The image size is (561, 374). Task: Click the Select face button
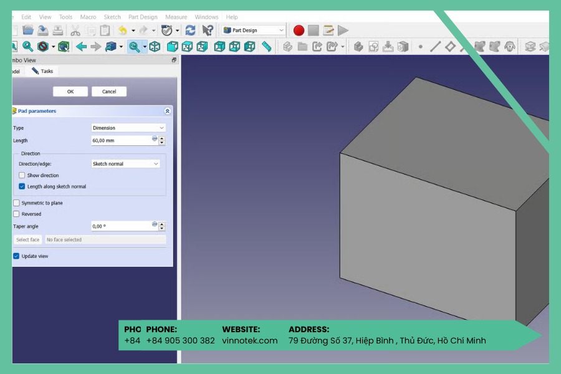click(x=28, y=240)
